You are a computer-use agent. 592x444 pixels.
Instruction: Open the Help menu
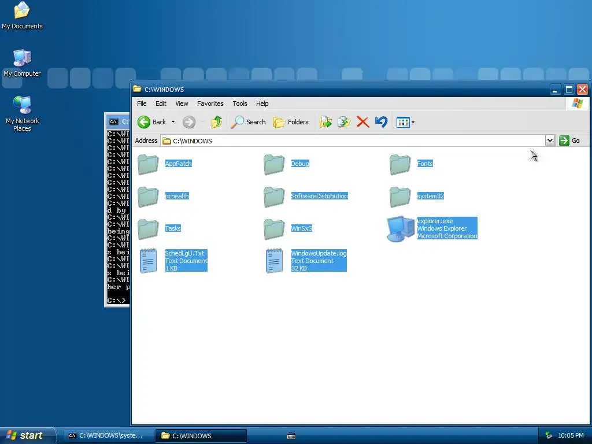pyautogui.click(x=262, y=103)
